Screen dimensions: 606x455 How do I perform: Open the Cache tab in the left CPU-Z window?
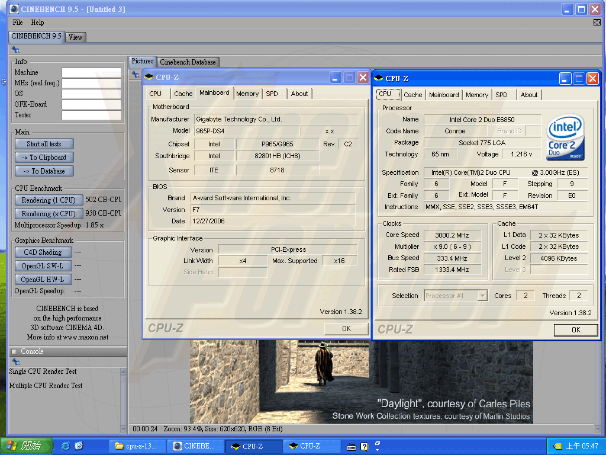pos(183,94)
